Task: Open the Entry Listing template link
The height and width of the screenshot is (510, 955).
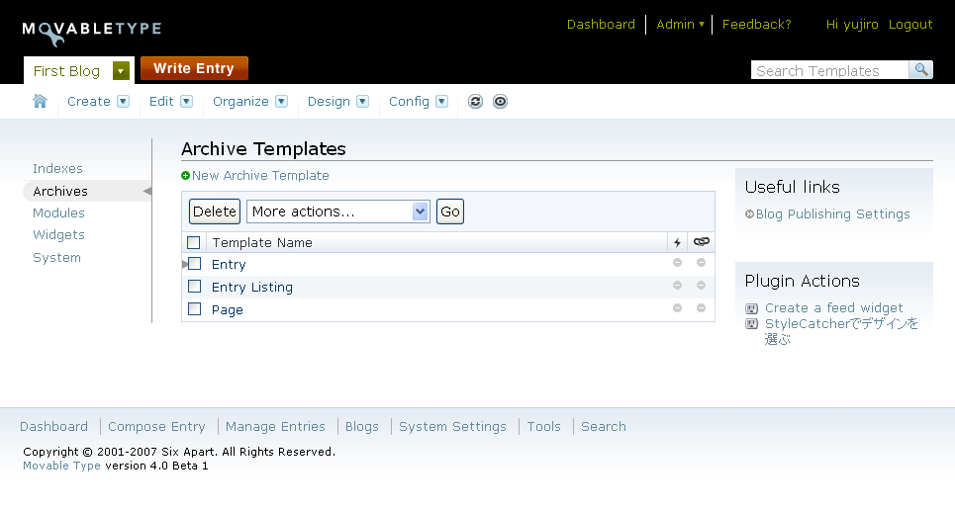Action: [252, 287]
